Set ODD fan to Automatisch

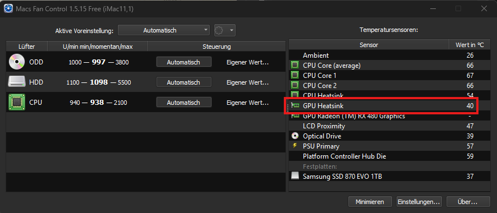(x=183, y=62)
